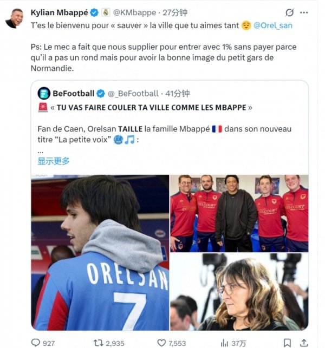Open Kylian Mbappé's profile avatar
Screen dimensions: 325x348
click(14, 18)
